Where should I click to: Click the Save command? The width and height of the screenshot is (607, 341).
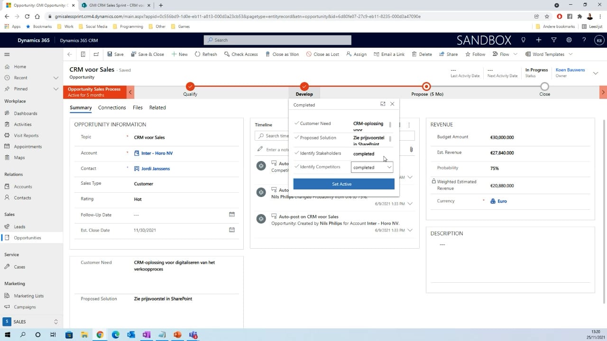pos(115,54)
